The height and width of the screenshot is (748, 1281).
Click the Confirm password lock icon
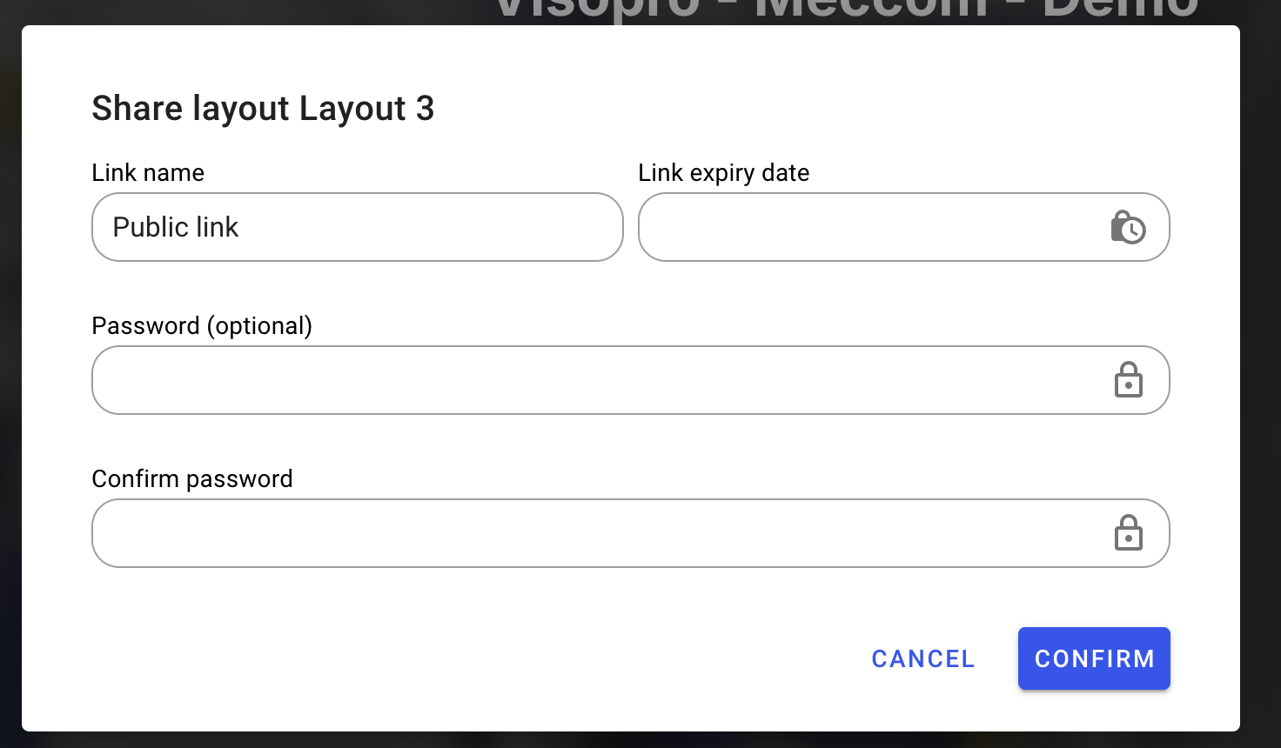pos(1128,533)
